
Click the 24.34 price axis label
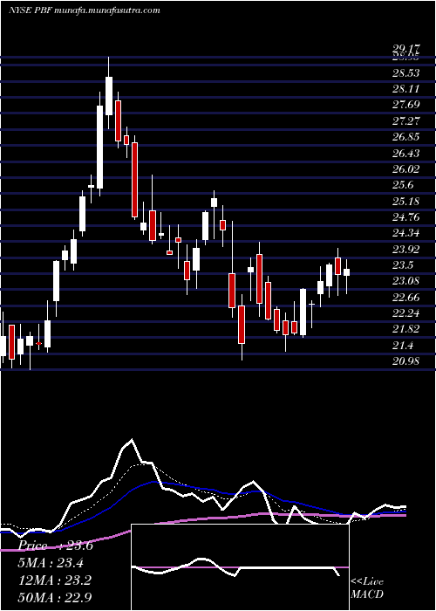coord(406,233)
